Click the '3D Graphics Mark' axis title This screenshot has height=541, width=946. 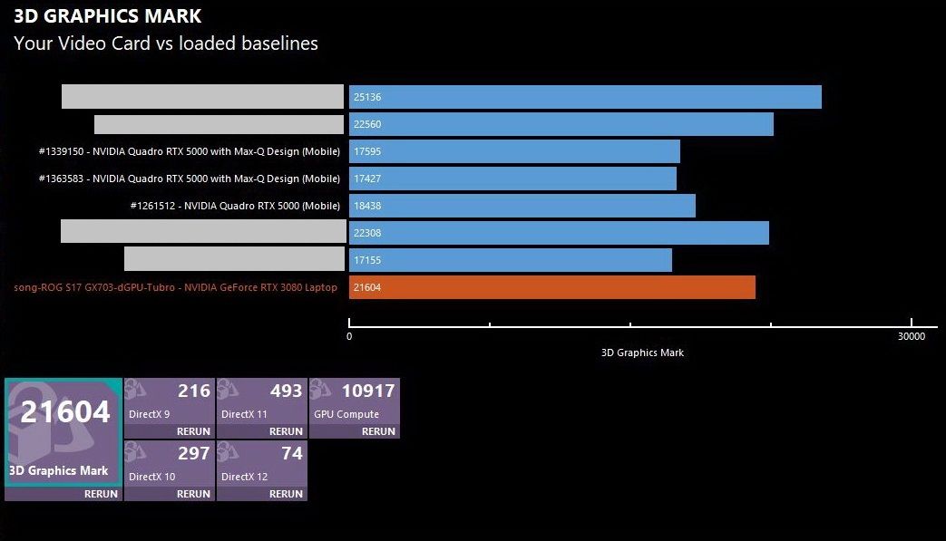click(x=642, y=353)
